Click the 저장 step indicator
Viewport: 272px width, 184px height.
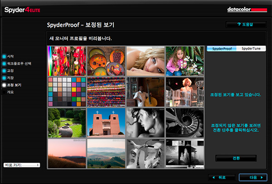coord(11,78)
